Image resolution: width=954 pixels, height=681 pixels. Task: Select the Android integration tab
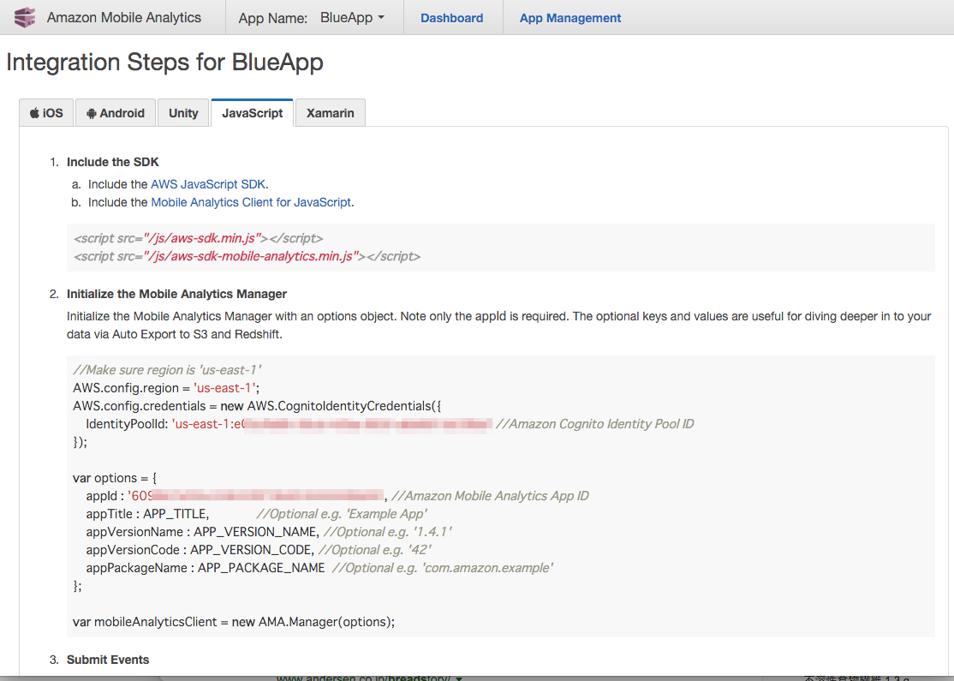pyautogui.click(x=115, y=112)
